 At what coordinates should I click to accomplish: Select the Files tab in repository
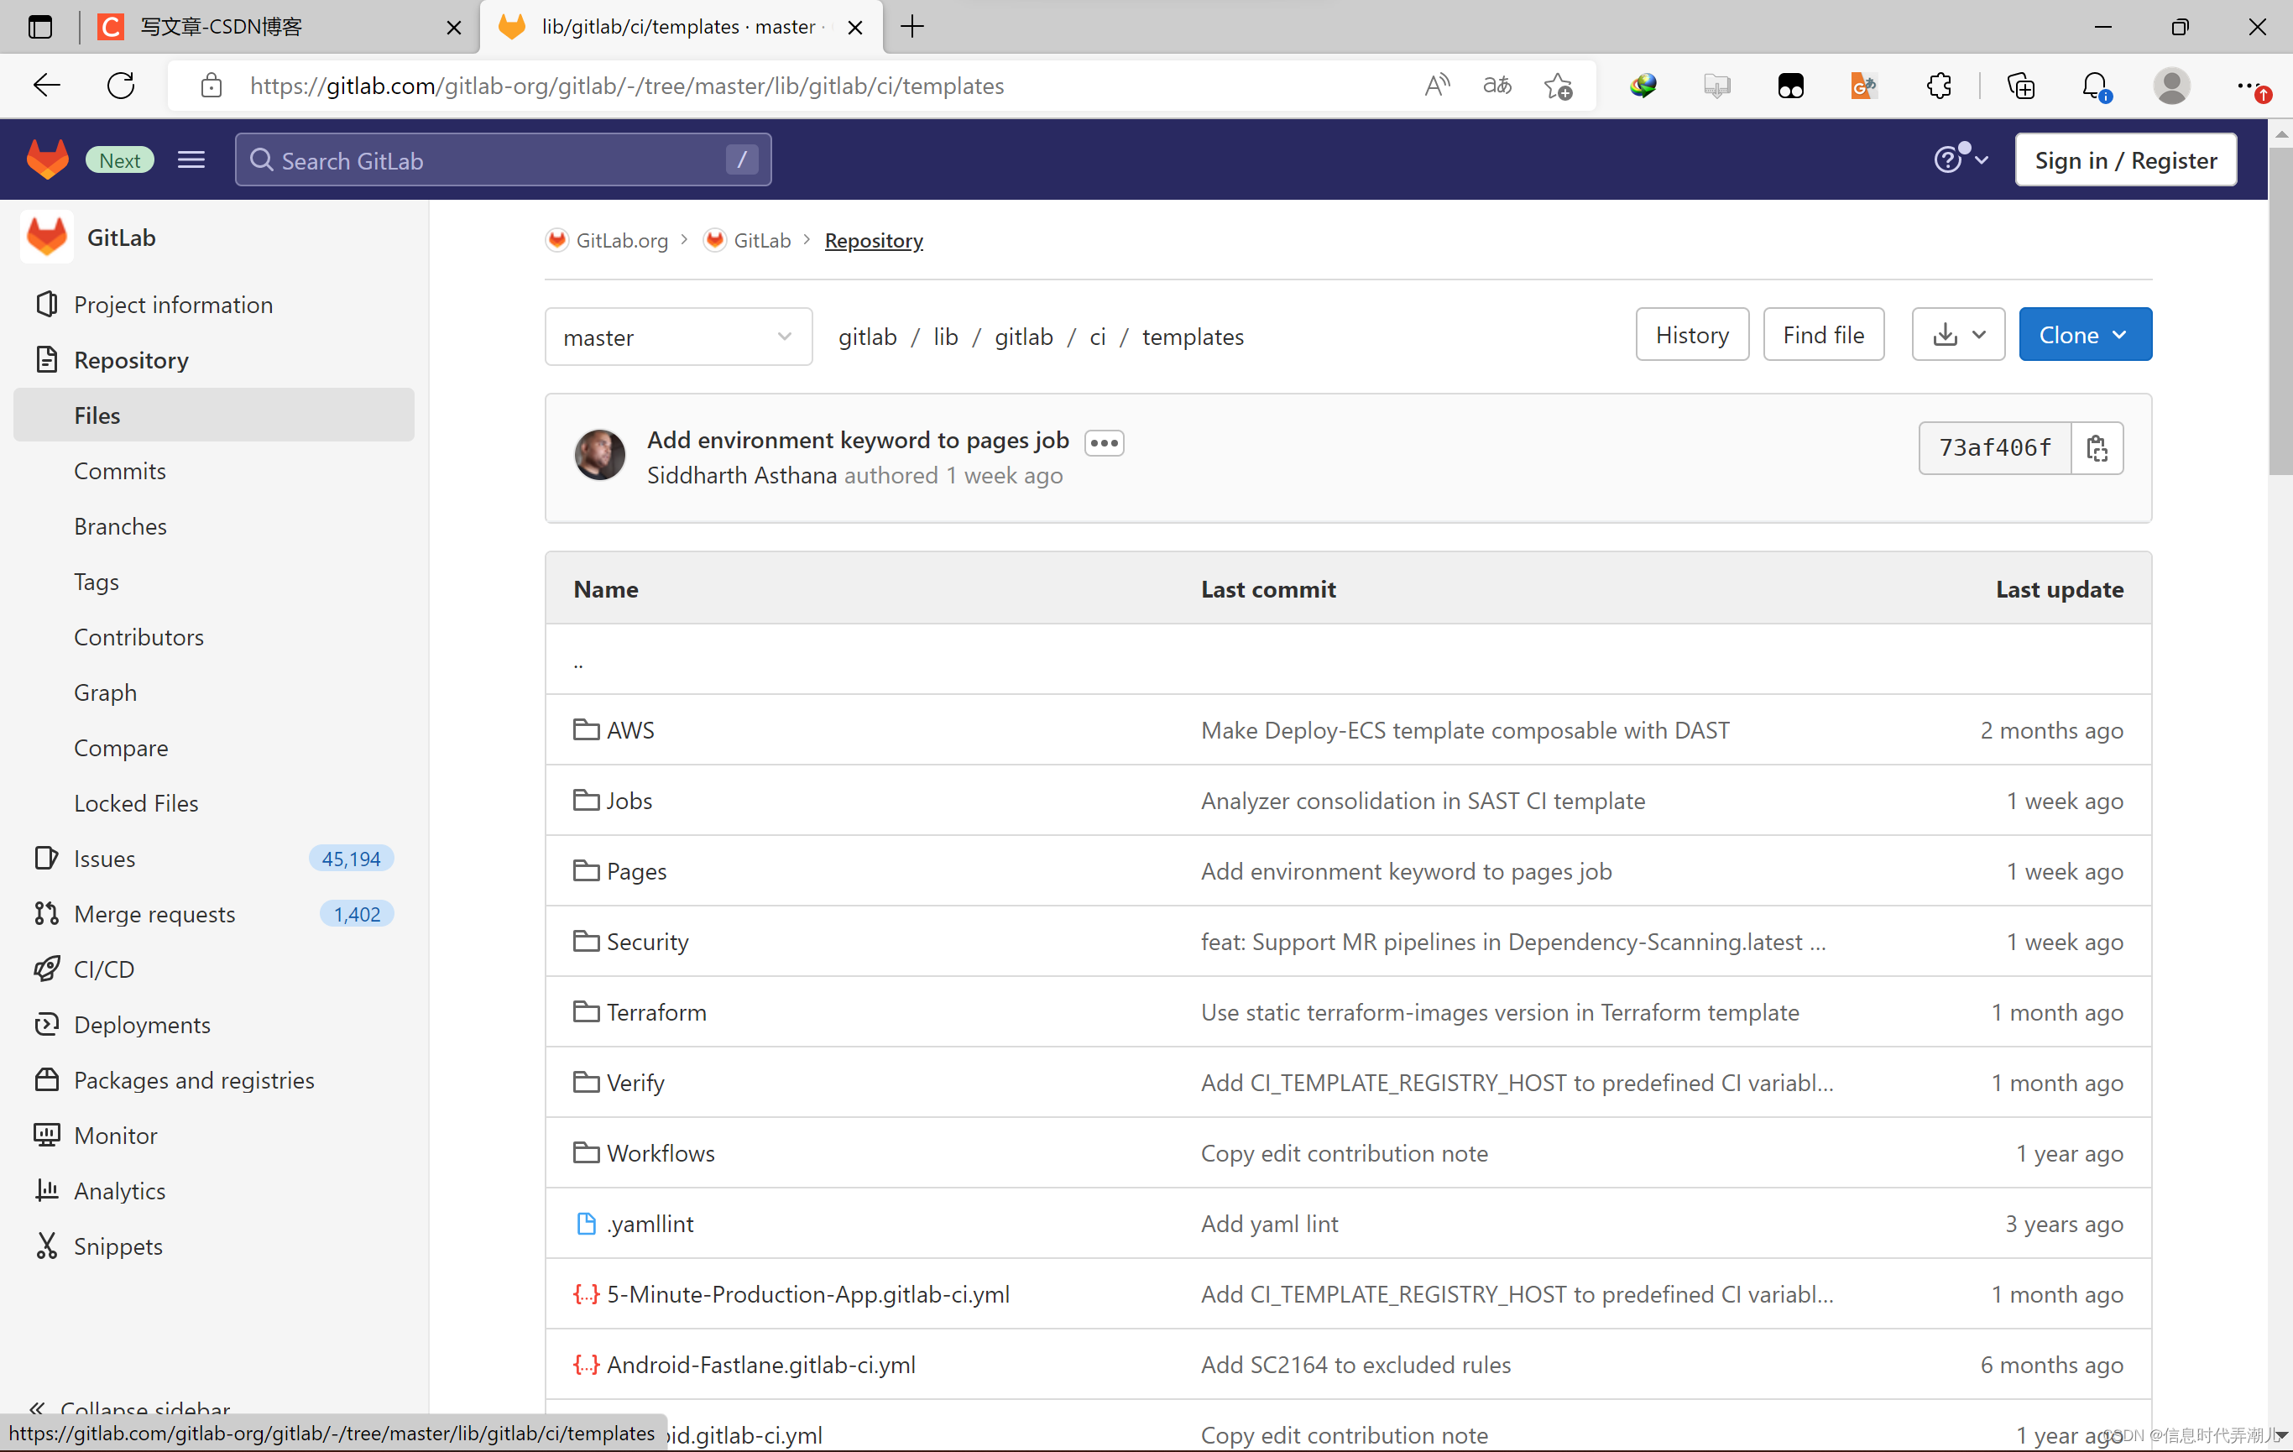click(x=96, y=415)
